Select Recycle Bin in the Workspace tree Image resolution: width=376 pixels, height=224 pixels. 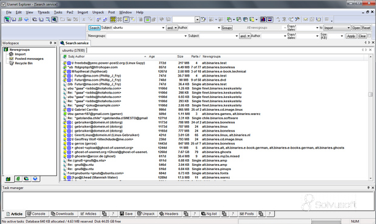tap(23, 64)
